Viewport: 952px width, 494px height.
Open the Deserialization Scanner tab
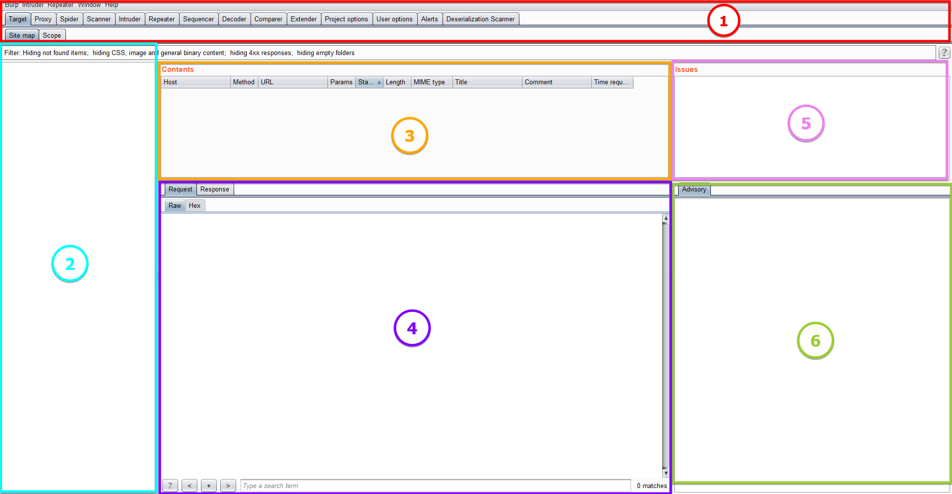[x=480, y=19]
